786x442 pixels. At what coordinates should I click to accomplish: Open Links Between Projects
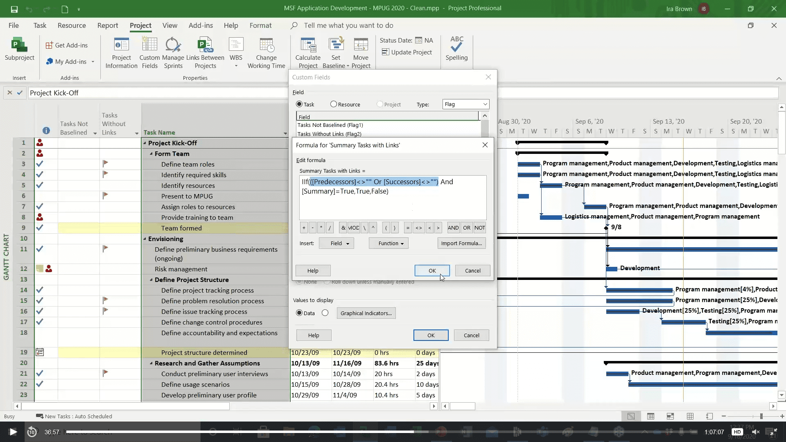click(x=205, y=53)
